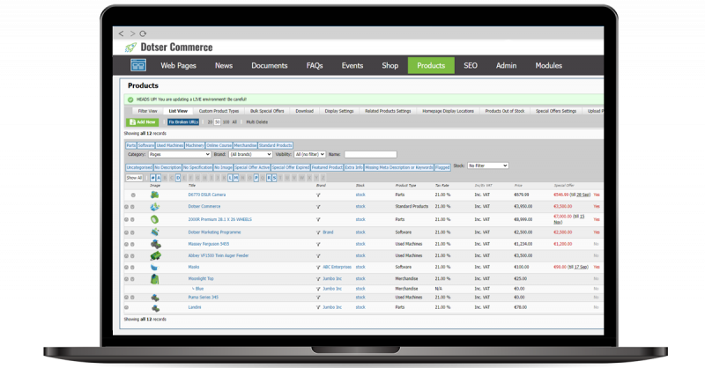Reload the page with the refresh icon
Image resolution: width=705 pixels, height=368 pixels.
(x=143, y=33)
